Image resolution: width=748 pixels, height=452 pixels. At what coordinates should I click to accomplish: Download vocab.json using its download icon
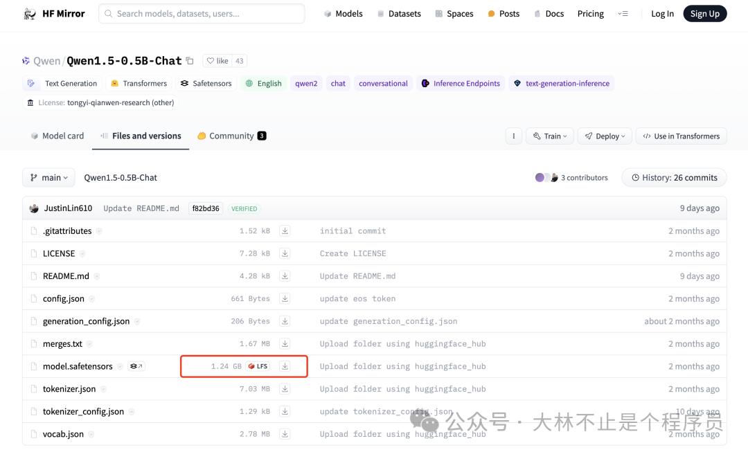click(285, 434)
